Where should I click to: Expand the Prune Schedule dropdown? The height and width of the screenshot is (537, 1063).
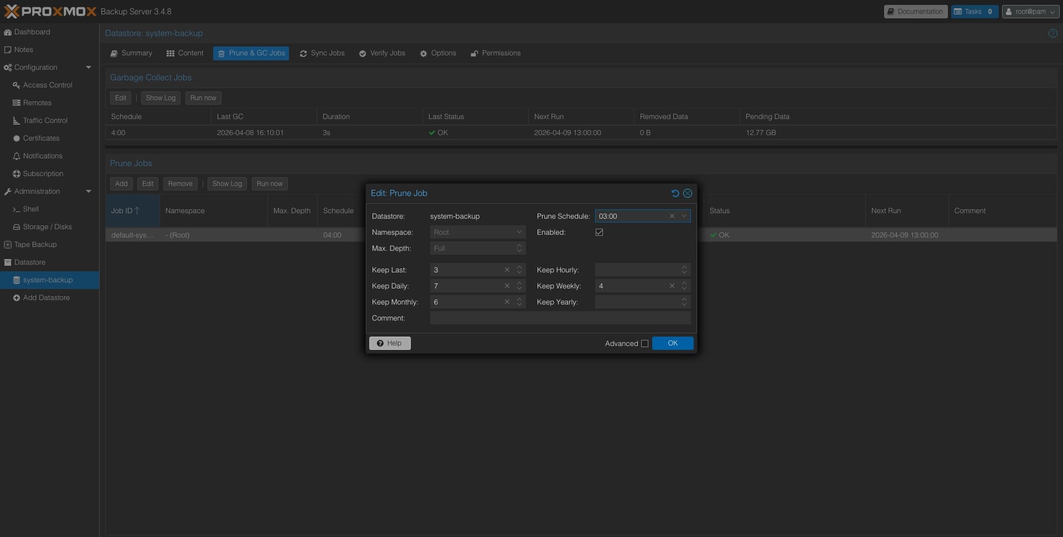pos(684,216)
